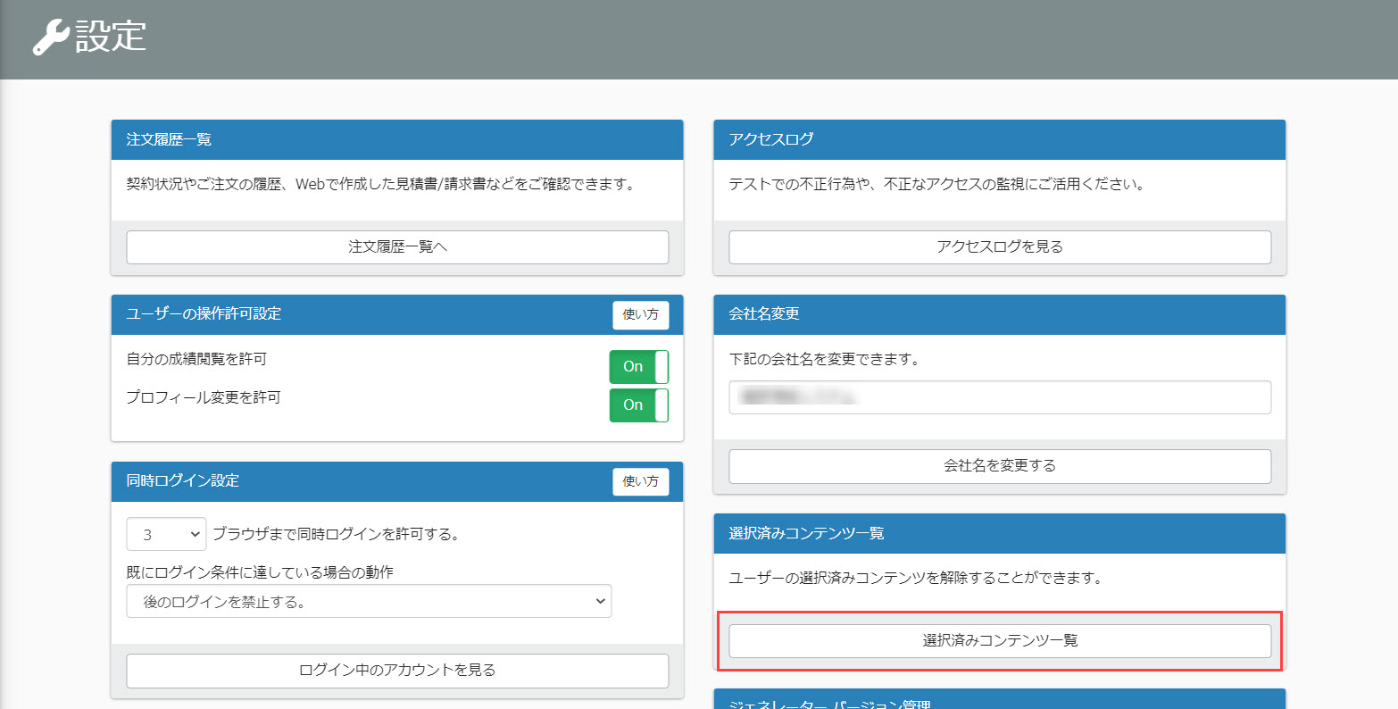The image size is (1398, 709).
Task: Click the ログイン中のアカウントを見る button
Action: click(397, 671)
